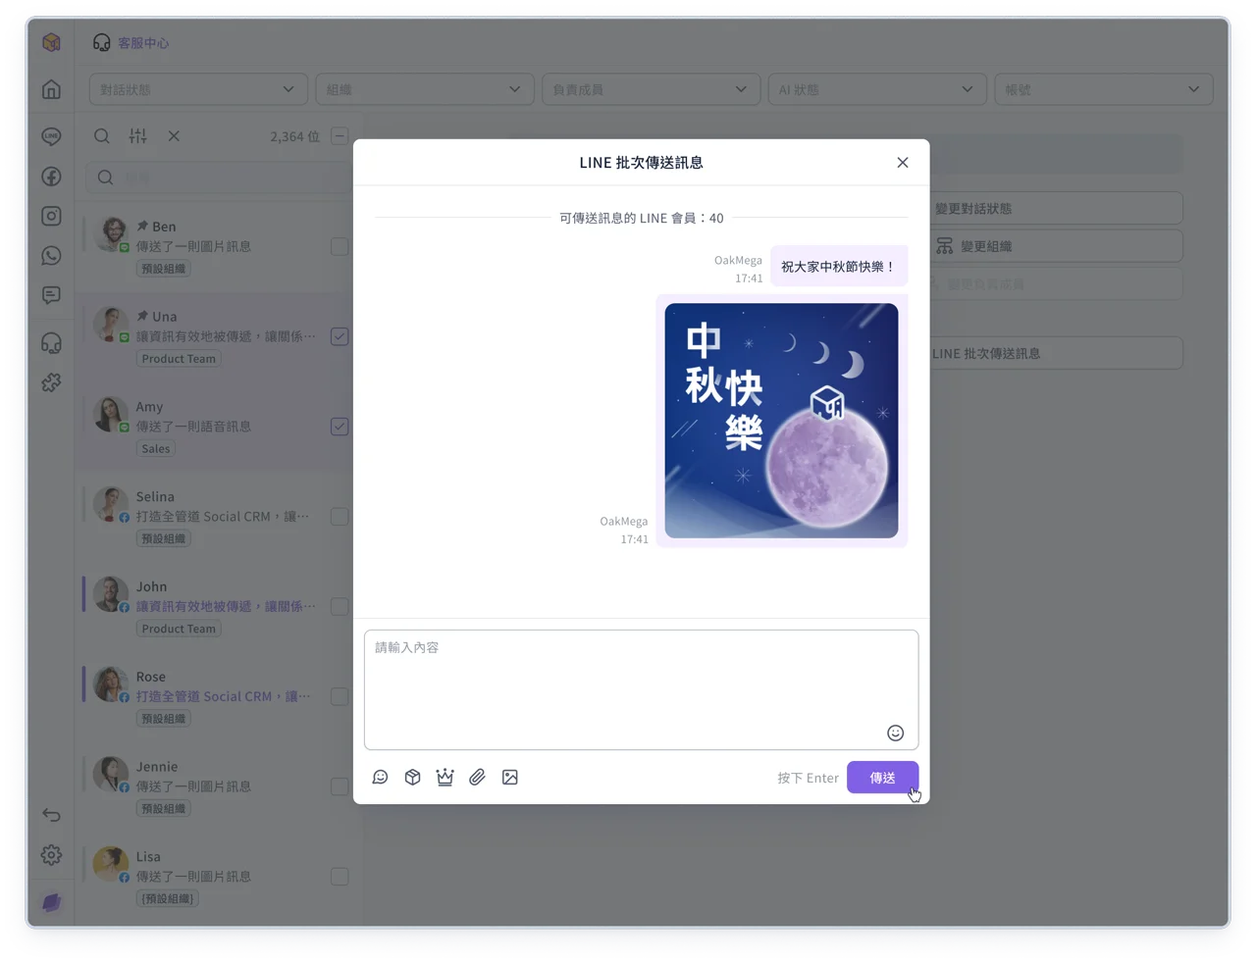1256x963 pixels.
Task: Open the customer service headset sidebar item
Action: coord(52,343)
